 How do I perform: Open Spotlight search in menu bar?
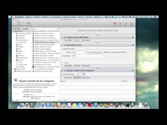pyautogui.click(x=151, y=17)
